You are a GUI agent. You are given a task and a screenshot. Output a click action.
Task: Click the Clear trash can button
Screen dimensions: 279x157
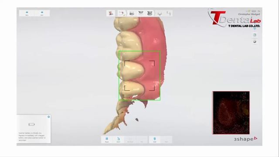click(x=155, y=140)
